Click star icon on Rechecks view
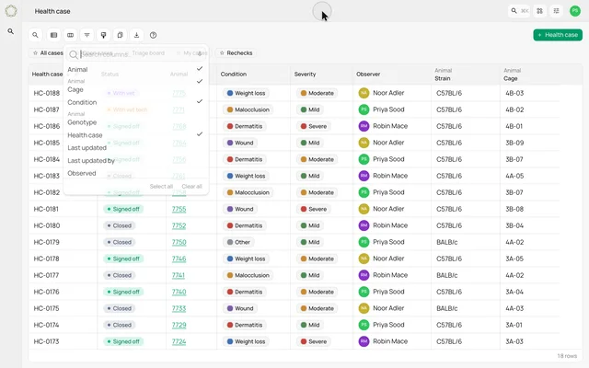This screenshot has width=589, height=368. point(222,53)
